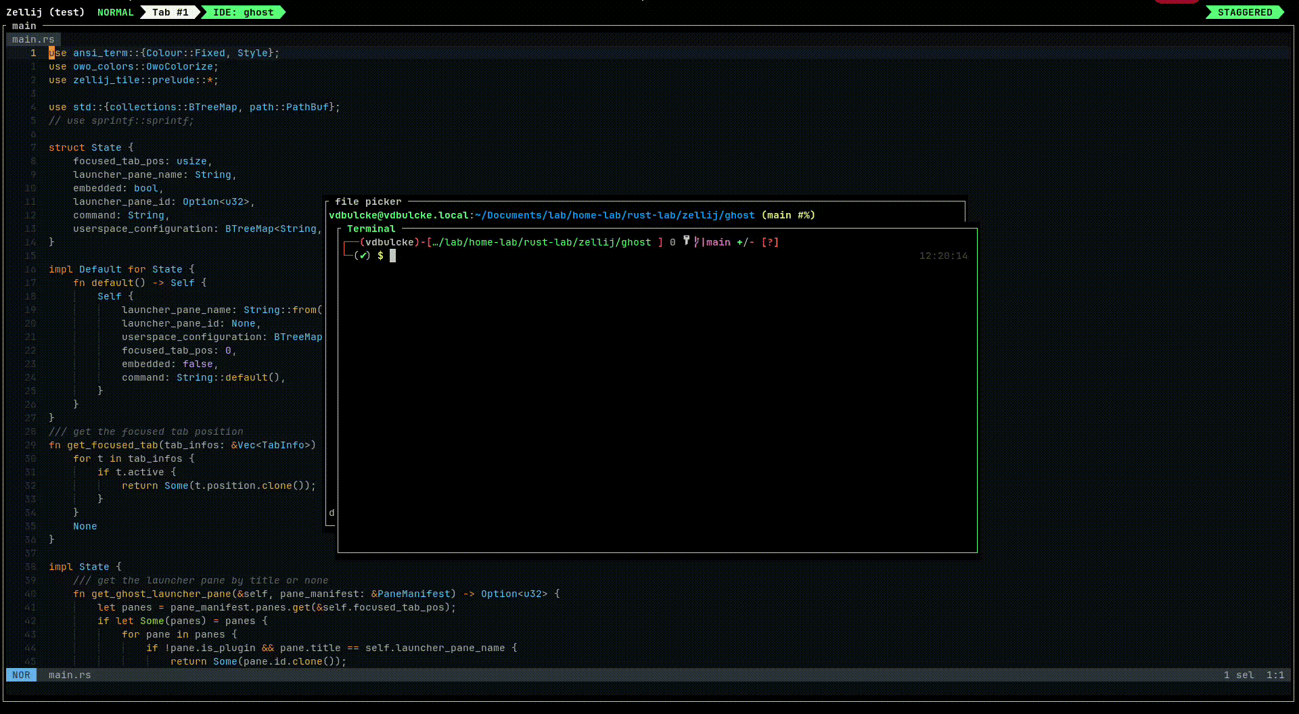This screenshot has height=714, width=1299.
Task: Focus the main pane title
Action: point(24,26)
